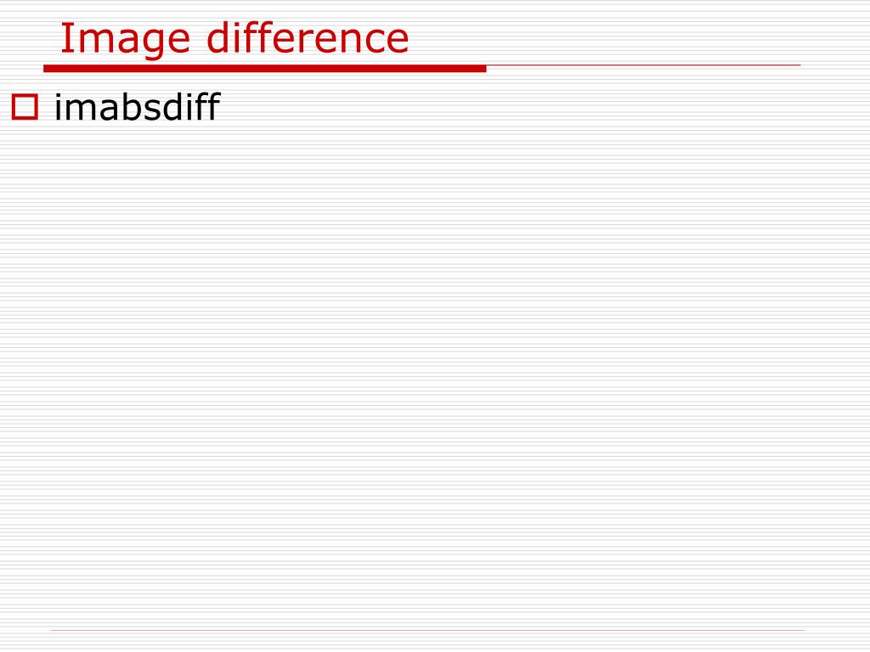The width and height of the screenshot is (870, 652).
Task: Click the capital I starting the title
Action: [65, 37]
